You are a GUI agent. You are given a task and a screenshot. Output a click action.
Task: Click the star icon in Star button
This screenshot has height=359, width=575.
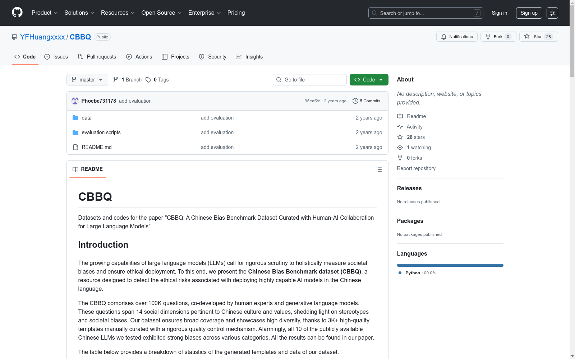tap(527, 36)
